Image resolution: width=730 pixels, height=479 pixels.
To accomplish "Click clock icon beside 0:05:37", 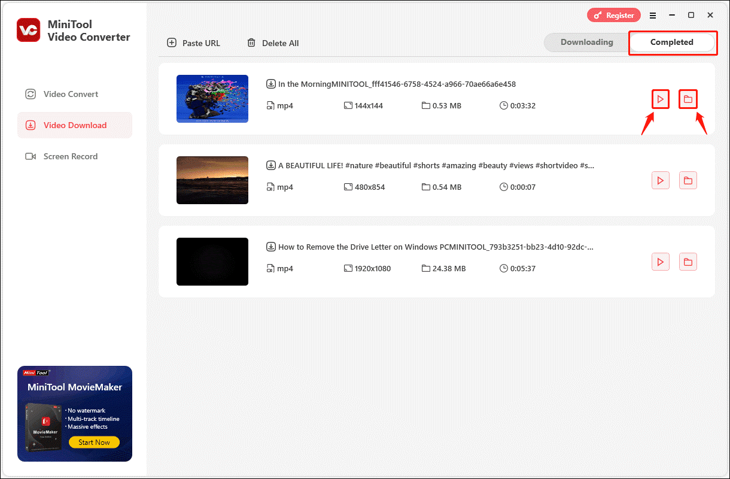I will click(x=504, y=269).
